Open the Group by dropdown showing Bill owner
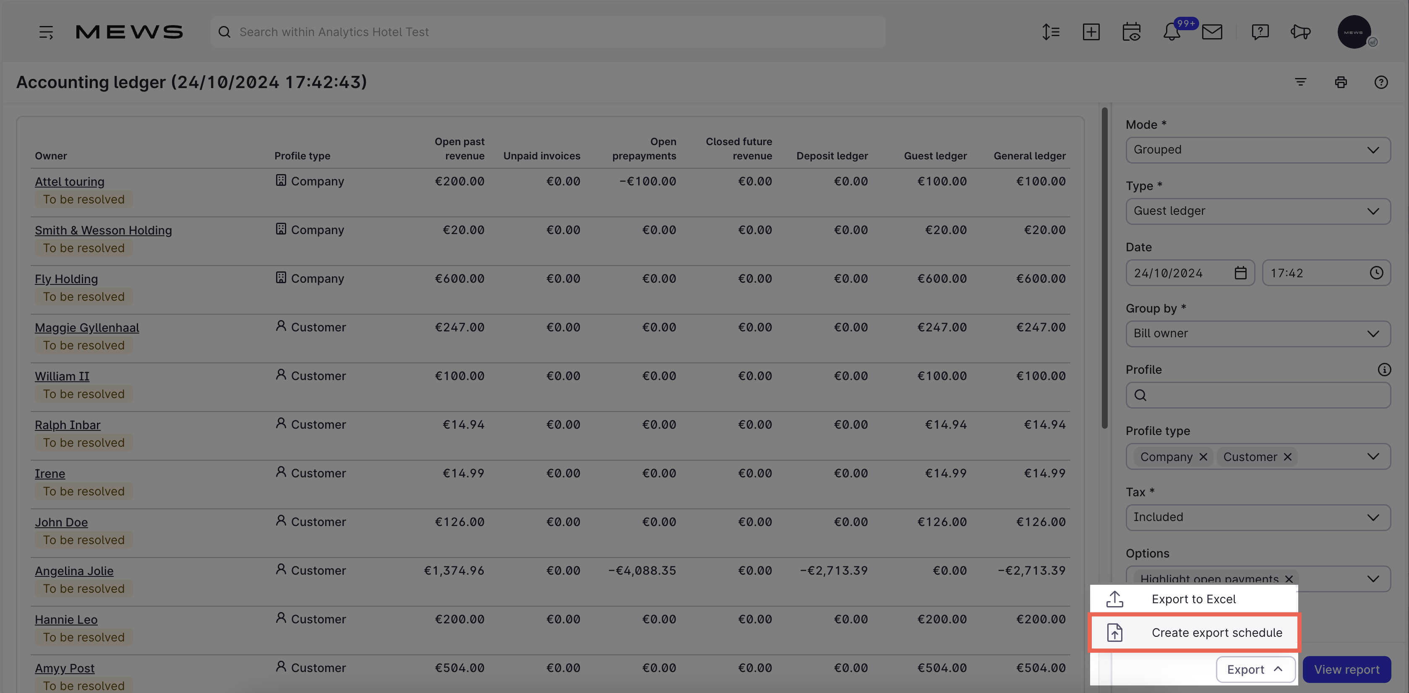The image size is (1409, 693). tap(1258, 333)
